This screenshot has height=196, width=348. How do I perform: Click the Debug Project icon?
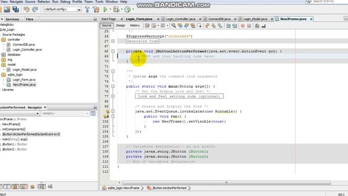point(116,9)
